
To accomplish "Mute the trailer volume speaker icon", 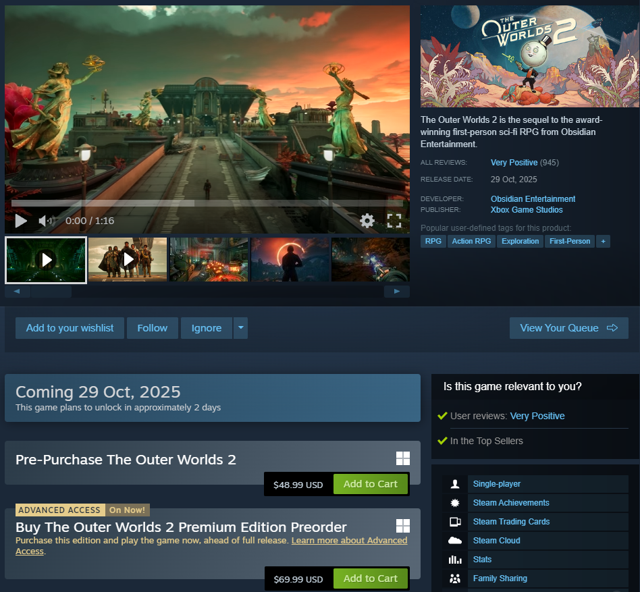I will tap(46, 221).
